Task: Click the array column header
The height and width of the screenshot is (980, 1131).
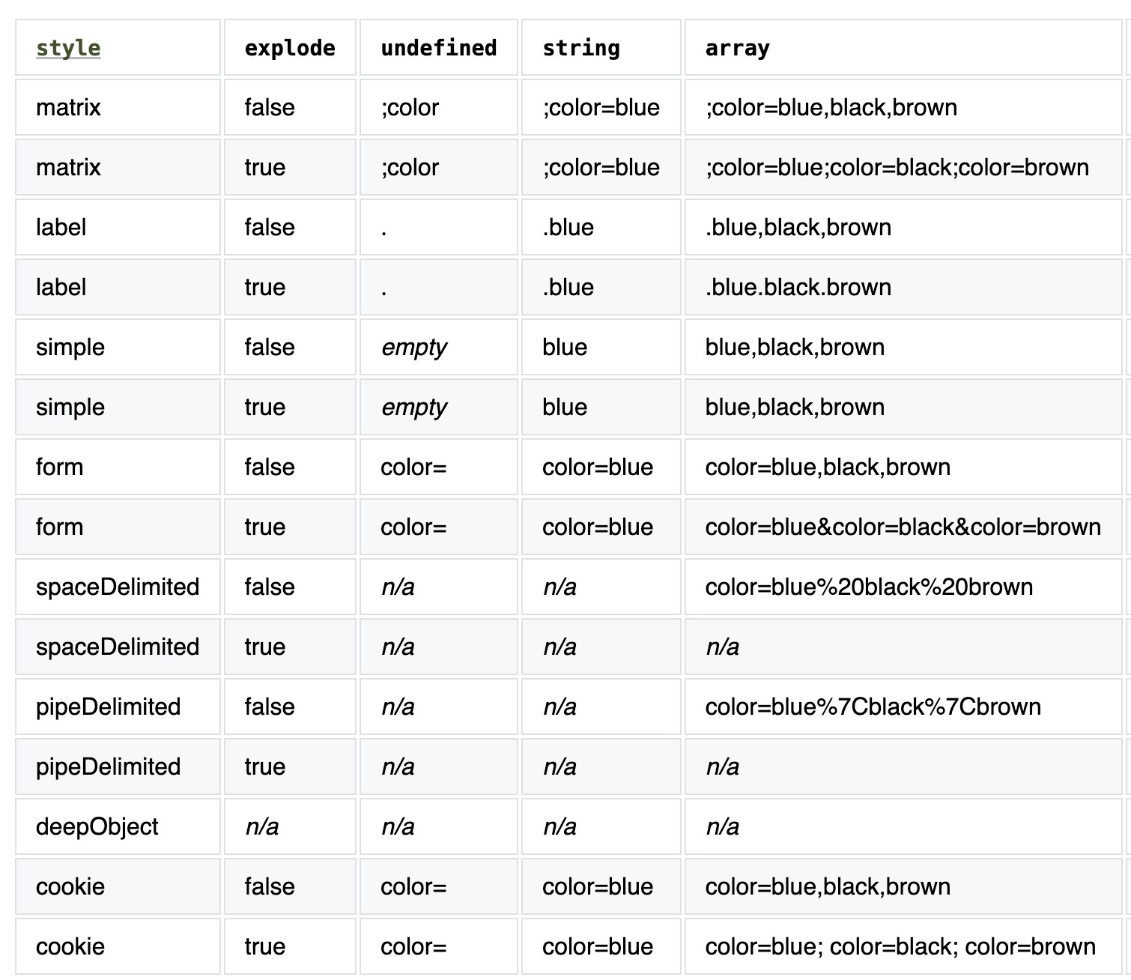Action: [737, 48]
